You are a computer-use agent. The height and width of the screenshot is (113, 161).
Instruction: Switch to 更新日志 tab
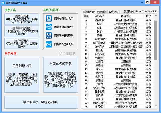coord(102,12)
